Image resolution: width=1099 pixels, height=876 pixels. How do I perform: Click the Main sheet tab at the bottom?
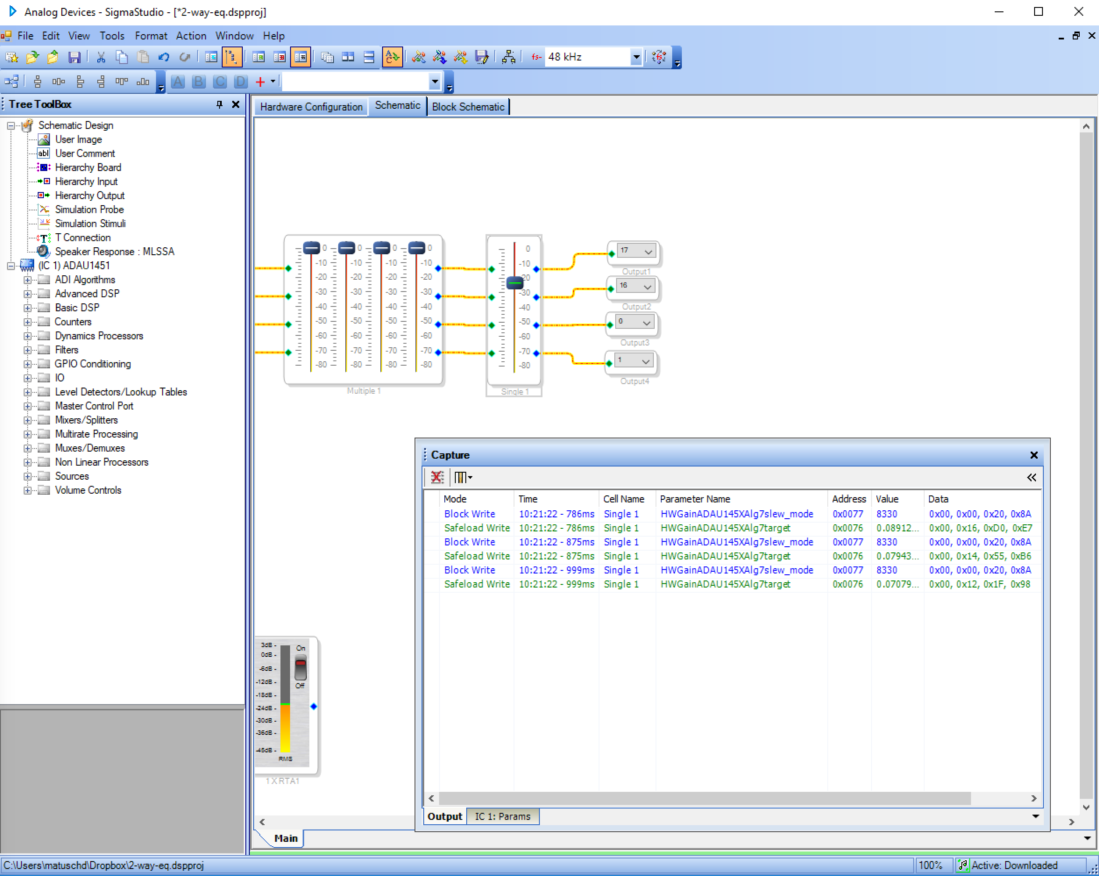(285, 838)
